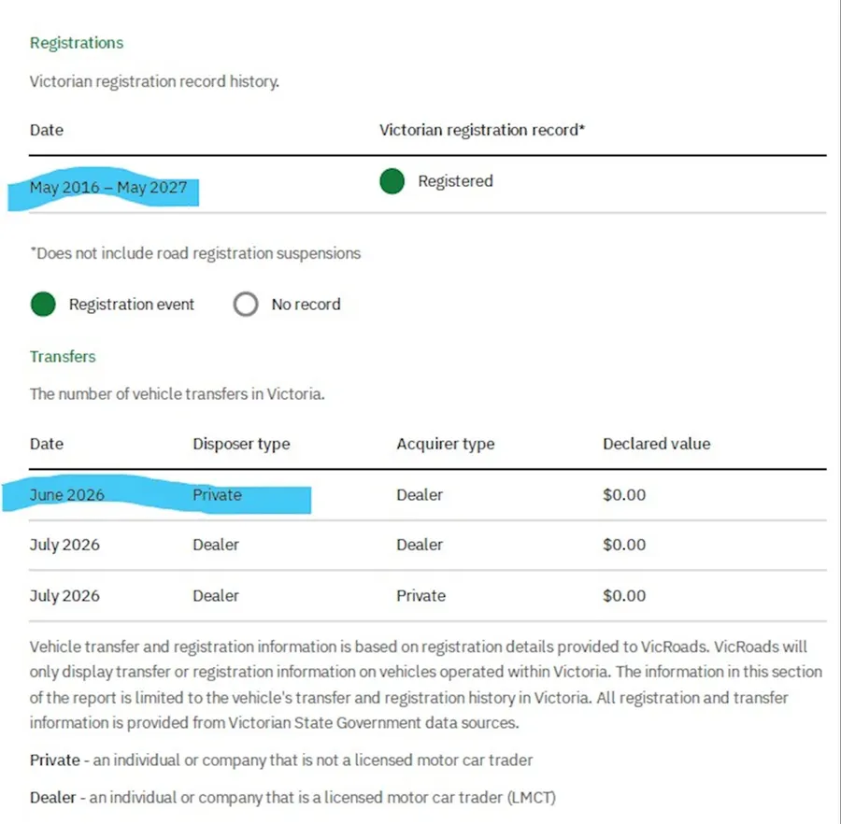Click the Registration event legend label
Screen dimensions: 841x824
132,304
